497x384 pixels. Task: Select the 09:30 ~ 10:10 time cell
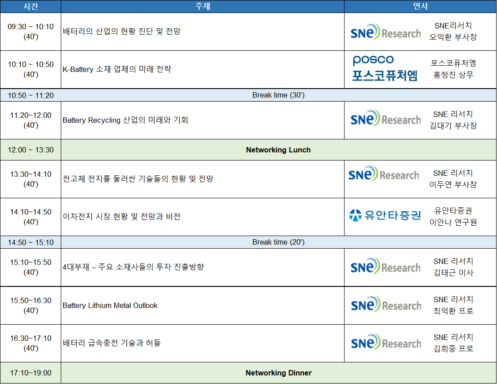(x=31, y=31)
